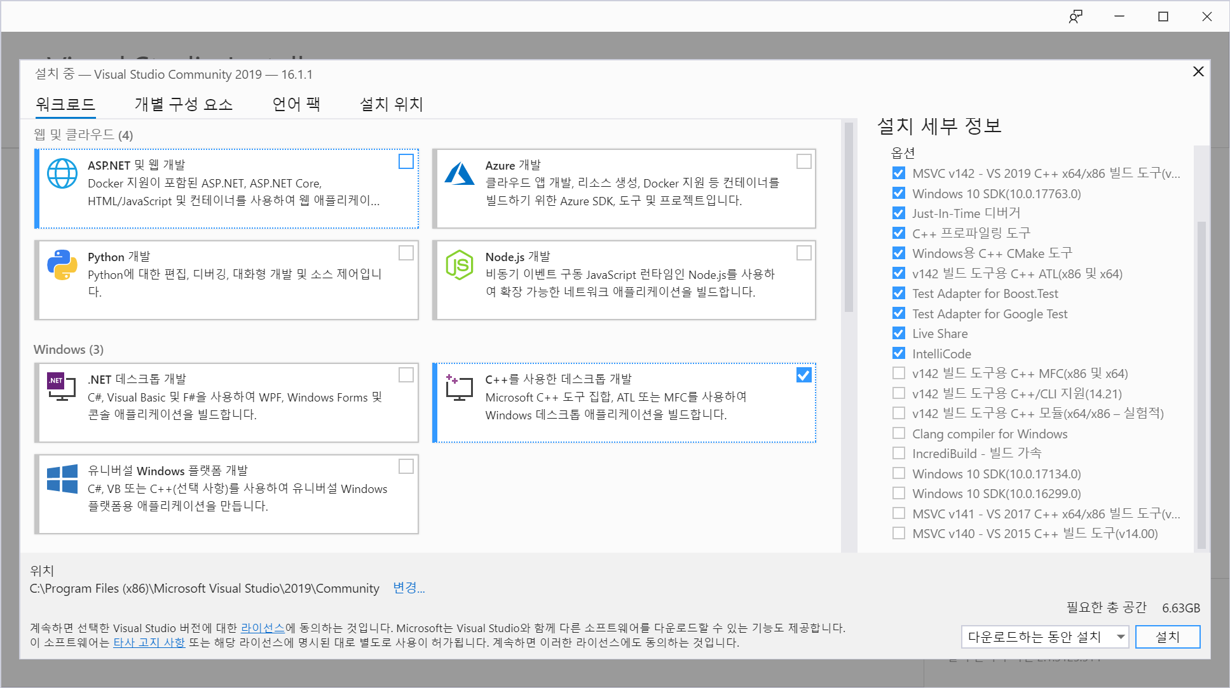
Task: Enable Clang compiler for Windows
Action: [x=899, y=433]
